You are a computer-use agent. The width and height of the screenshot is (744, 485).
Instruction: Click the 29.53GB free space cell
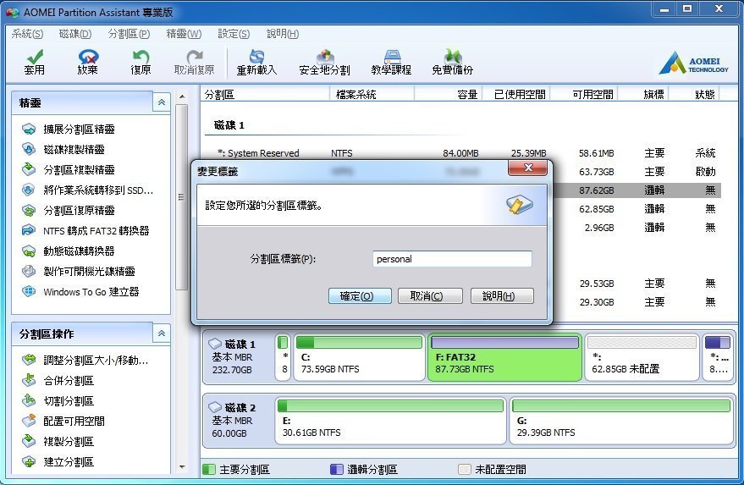click(597, 284)
